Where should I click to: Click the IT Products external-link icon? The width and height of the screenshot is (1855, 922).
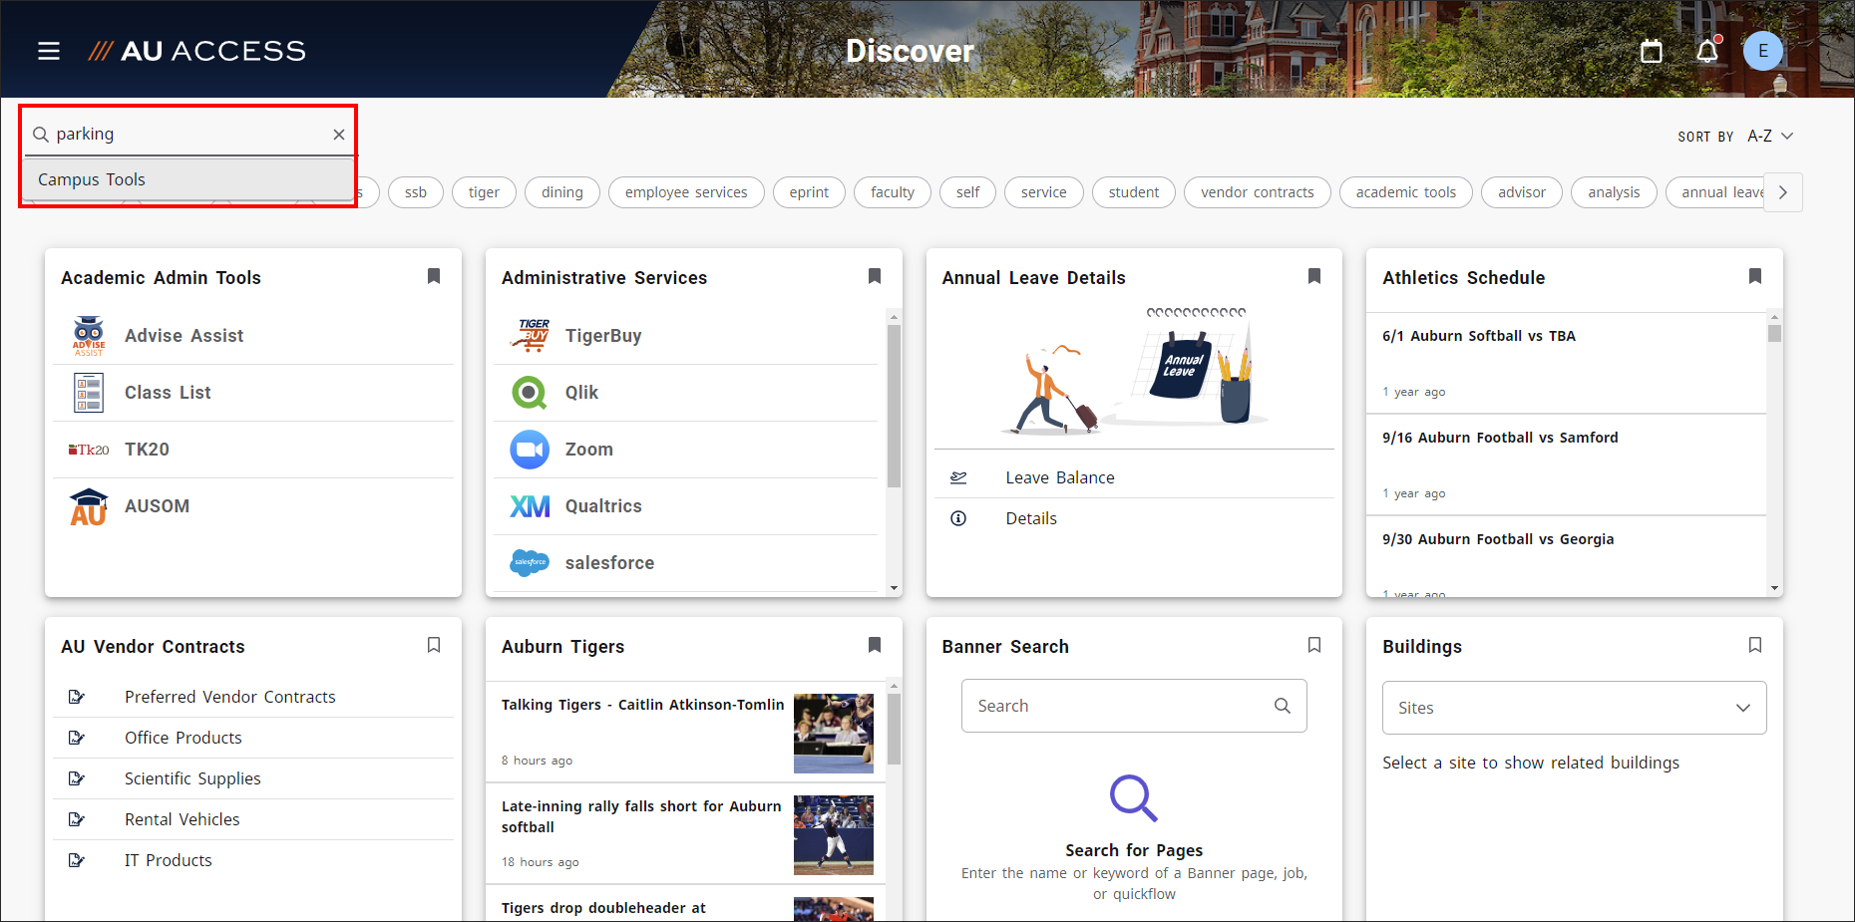point(76,860)
